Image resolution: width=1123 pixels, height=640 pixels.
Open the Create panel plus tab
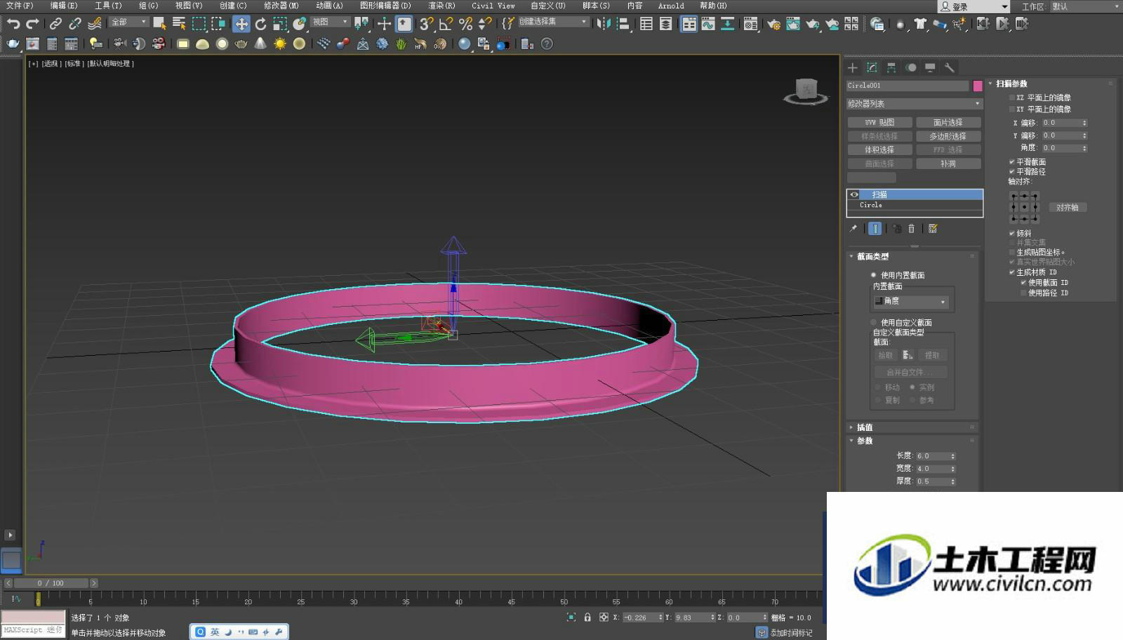tap(853, 67)
